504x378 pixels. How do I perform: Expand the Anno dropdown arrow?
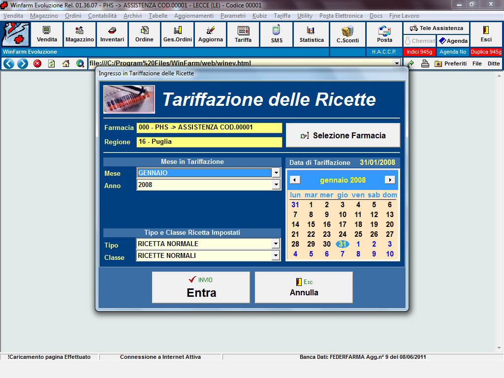pos(276,185)
